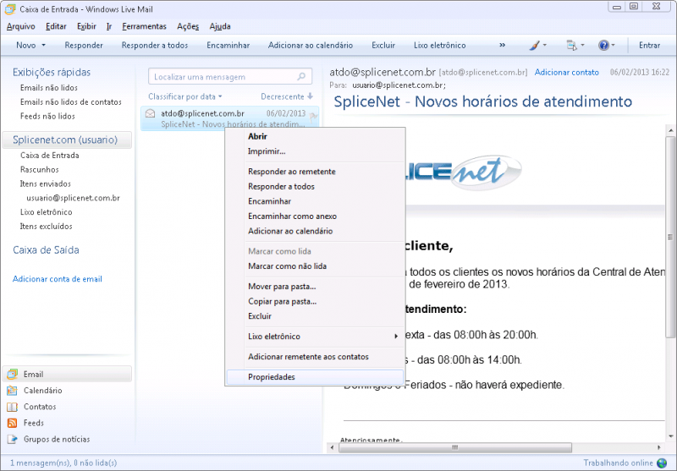Choose Mover para pasta... entry
Screen dimensions: 677x471
tap(314, 287)
